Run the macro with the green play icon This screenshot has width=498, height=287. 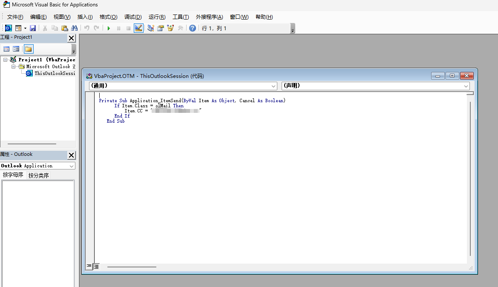[x=109, y=28]
